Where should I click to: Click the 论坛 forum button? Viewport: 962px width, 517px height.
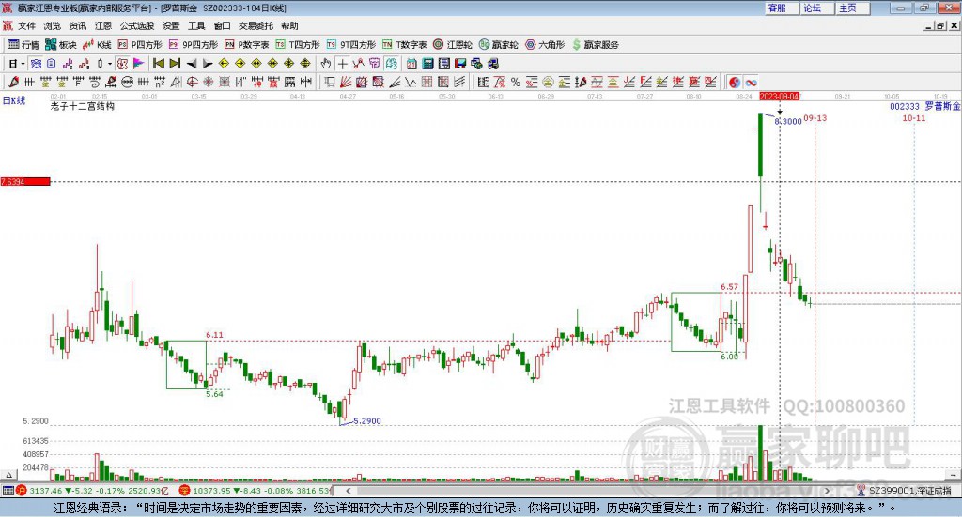817,8
